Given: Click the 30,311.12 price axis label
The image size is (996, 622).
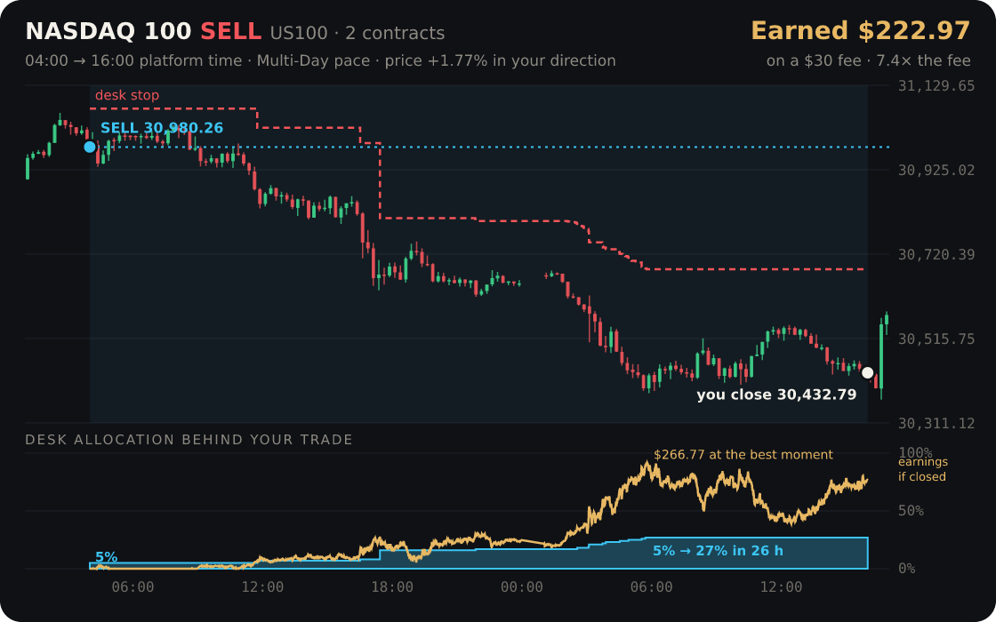Looking at the screenshot, I should [936, 423].
